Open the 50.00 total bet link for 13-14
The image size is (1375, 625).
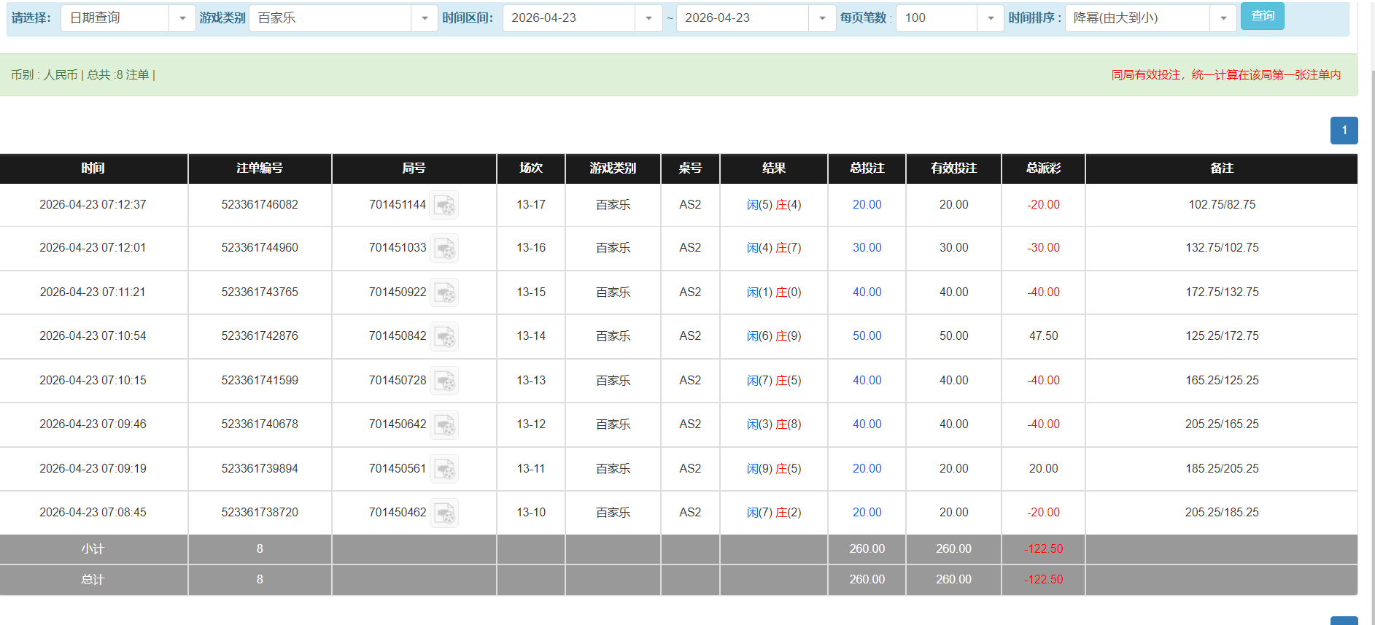click(867, 336)
